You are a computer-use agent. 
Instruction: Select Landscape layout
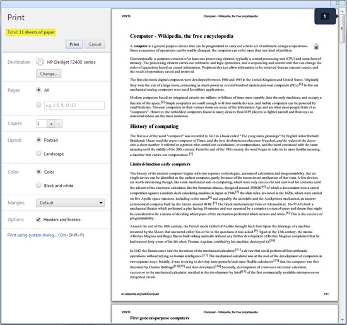point(38,153)
